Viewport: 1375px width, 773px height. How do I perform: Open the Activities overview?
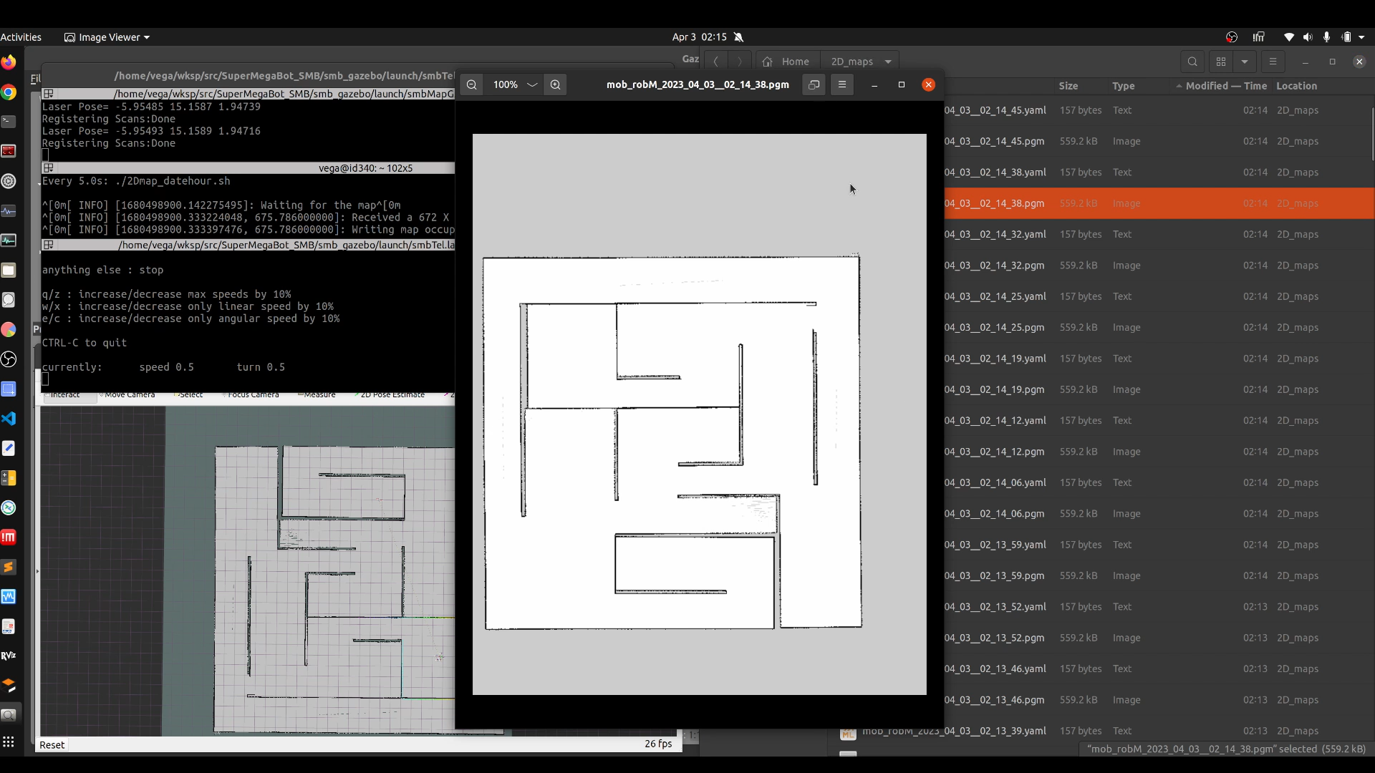[21, 37]
